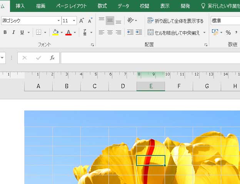Toggle italic formatting

[13, 32]
